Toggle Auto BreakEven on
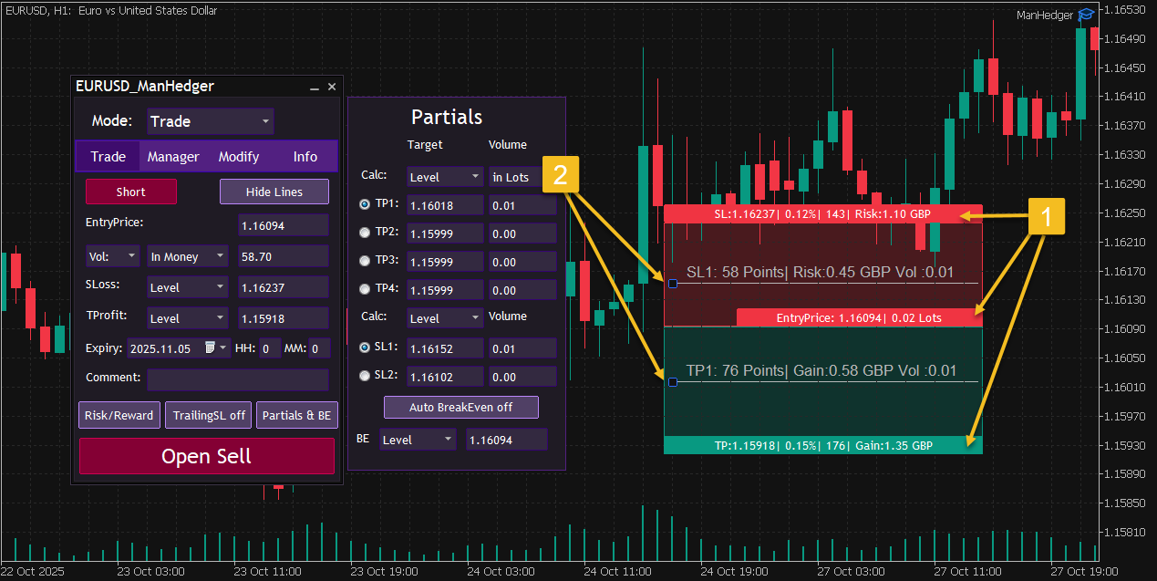1157x581 pixels. pyautogui.click(x=460, y=407)
